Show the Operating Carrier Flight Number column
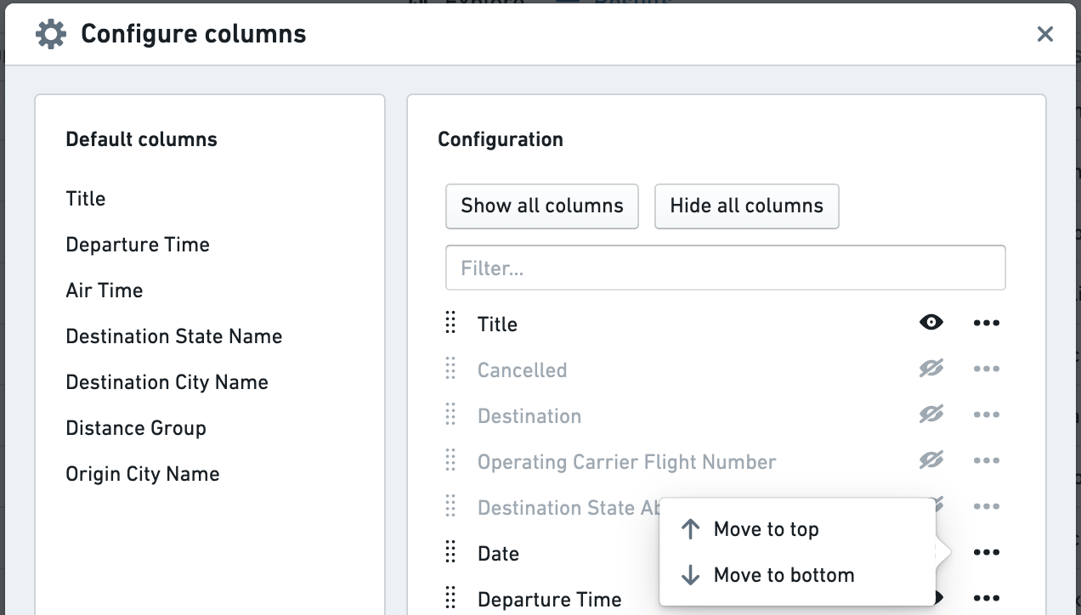Viewport: 1081px width, 615px height. (931, 460)
